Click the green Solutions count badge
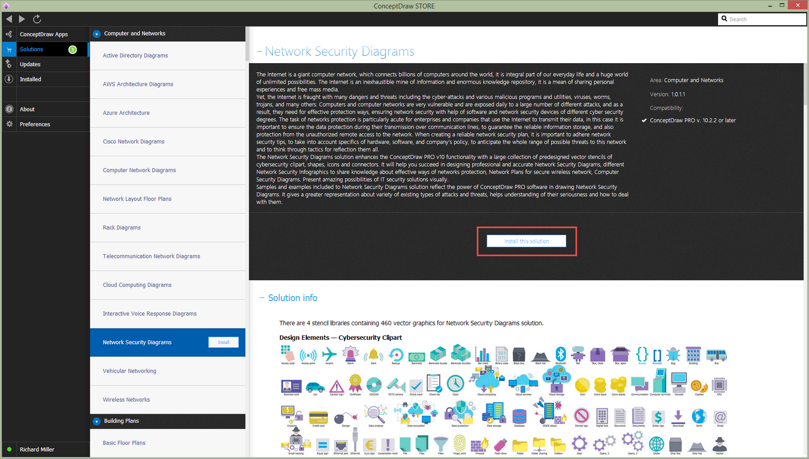 [73, 50]
